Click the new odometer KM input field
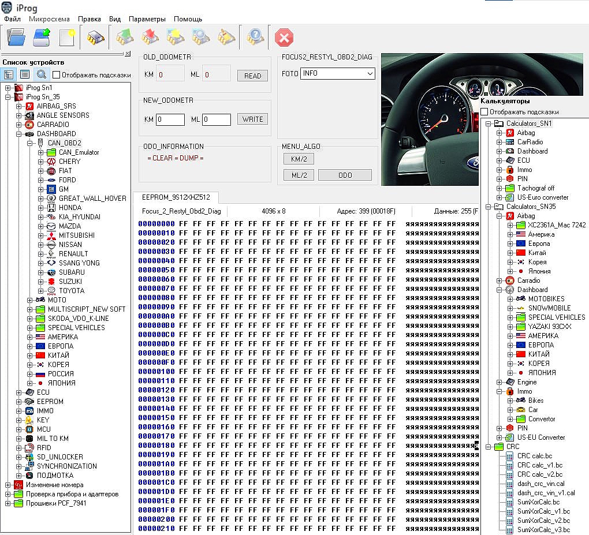 (x=170, y=119)
